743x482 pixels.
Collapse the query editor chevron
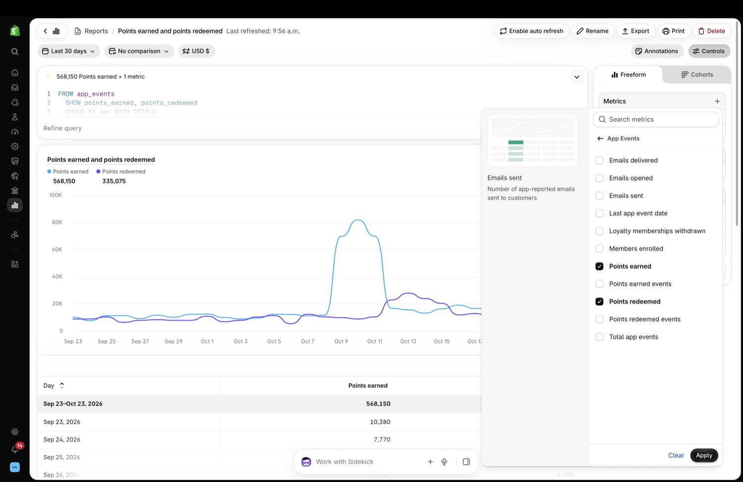[x=577, y=77]
